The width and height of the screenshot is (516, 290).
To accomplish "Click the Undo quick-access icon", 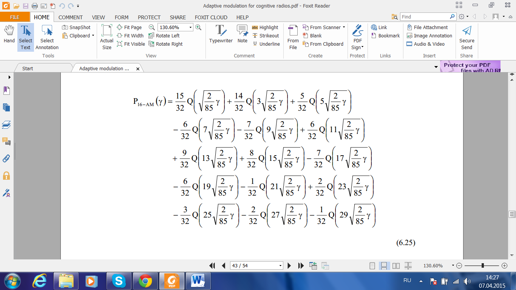I will pos(62,6).
